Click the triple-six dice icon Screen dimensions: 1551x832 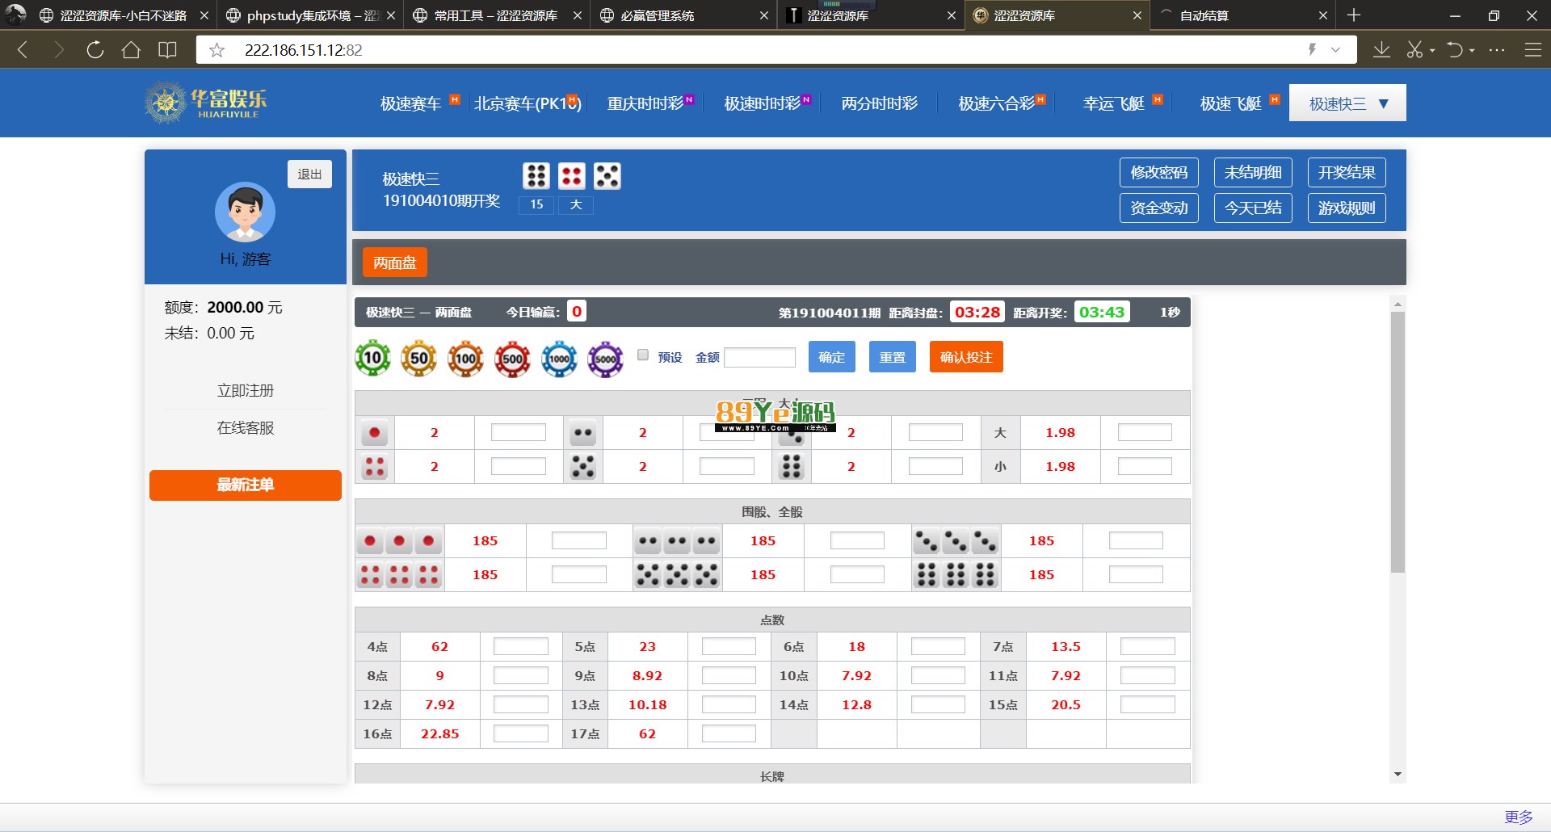[x=956, y=574]
